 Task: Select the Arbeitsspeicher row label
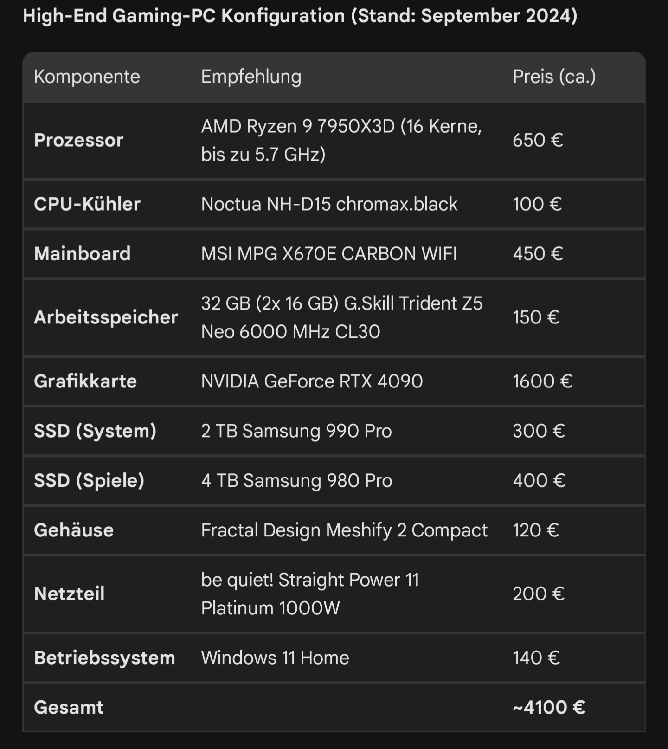pos(106,317)
